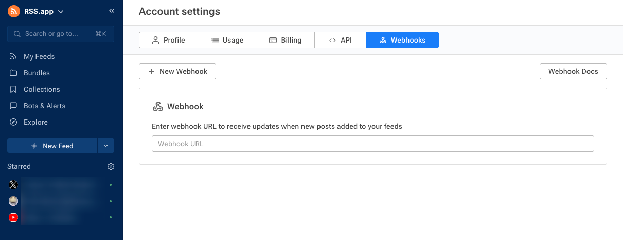Click the Bots & Alerts chat icon

pyautogui.click(x=13, y=106)
